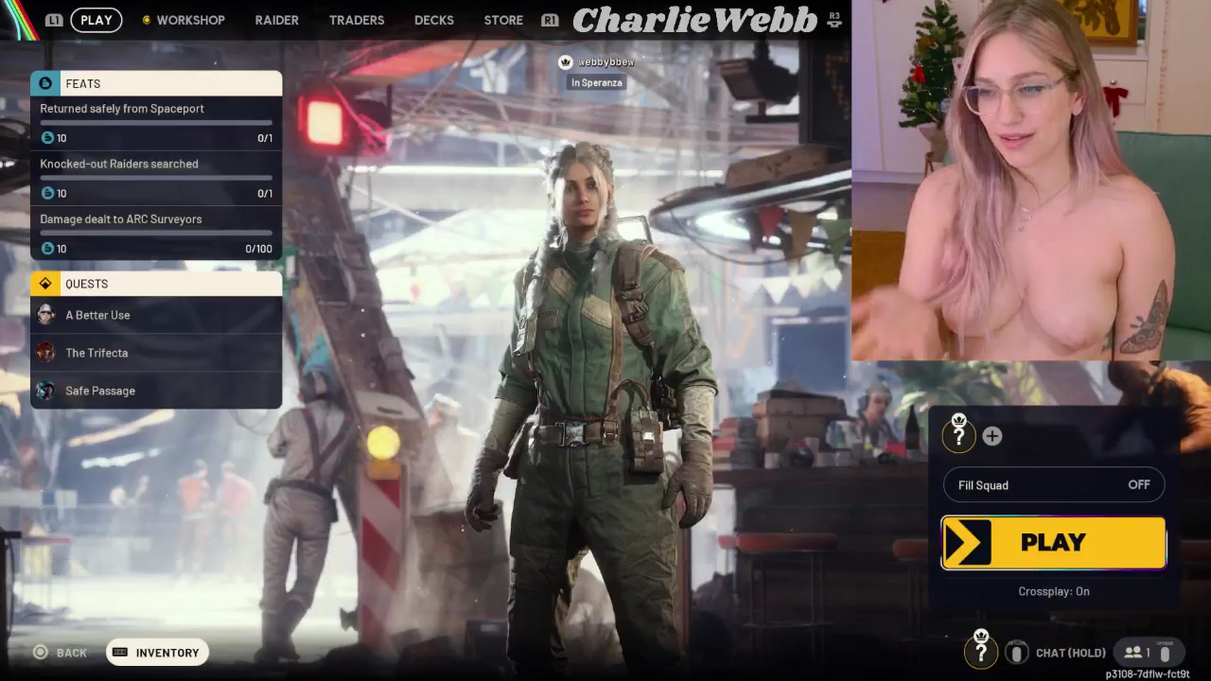Viewport: 1211px width, 681px height.
Task: Add a squad member with plus icon
Action: coord(992,436)
